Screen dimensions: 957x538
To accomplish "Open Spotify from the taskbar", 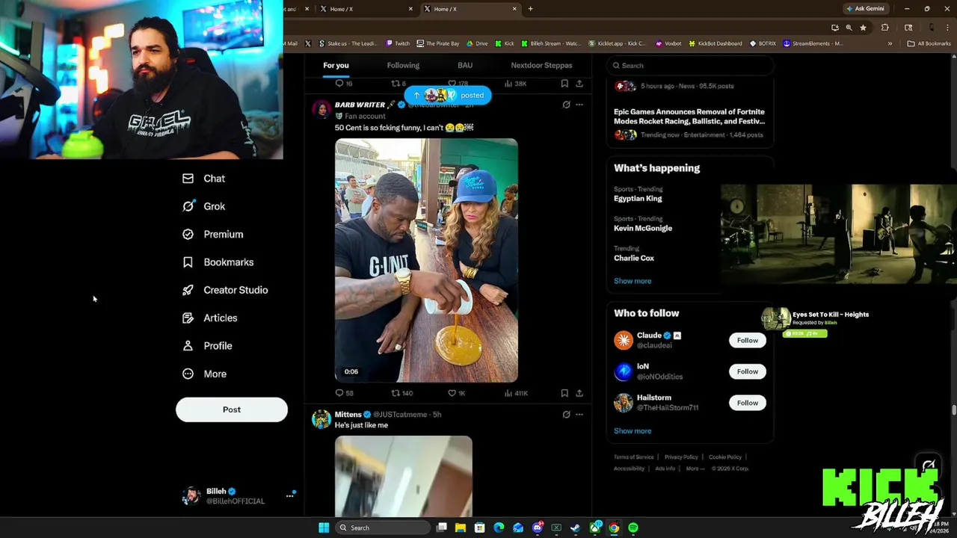I will (633, 528).
